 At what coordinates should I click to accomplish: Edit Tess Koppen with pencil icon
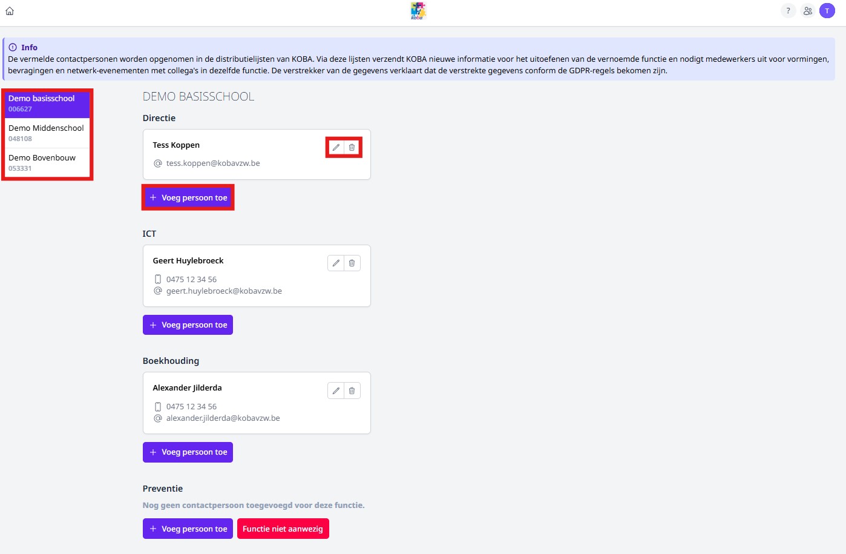point(336,148)
